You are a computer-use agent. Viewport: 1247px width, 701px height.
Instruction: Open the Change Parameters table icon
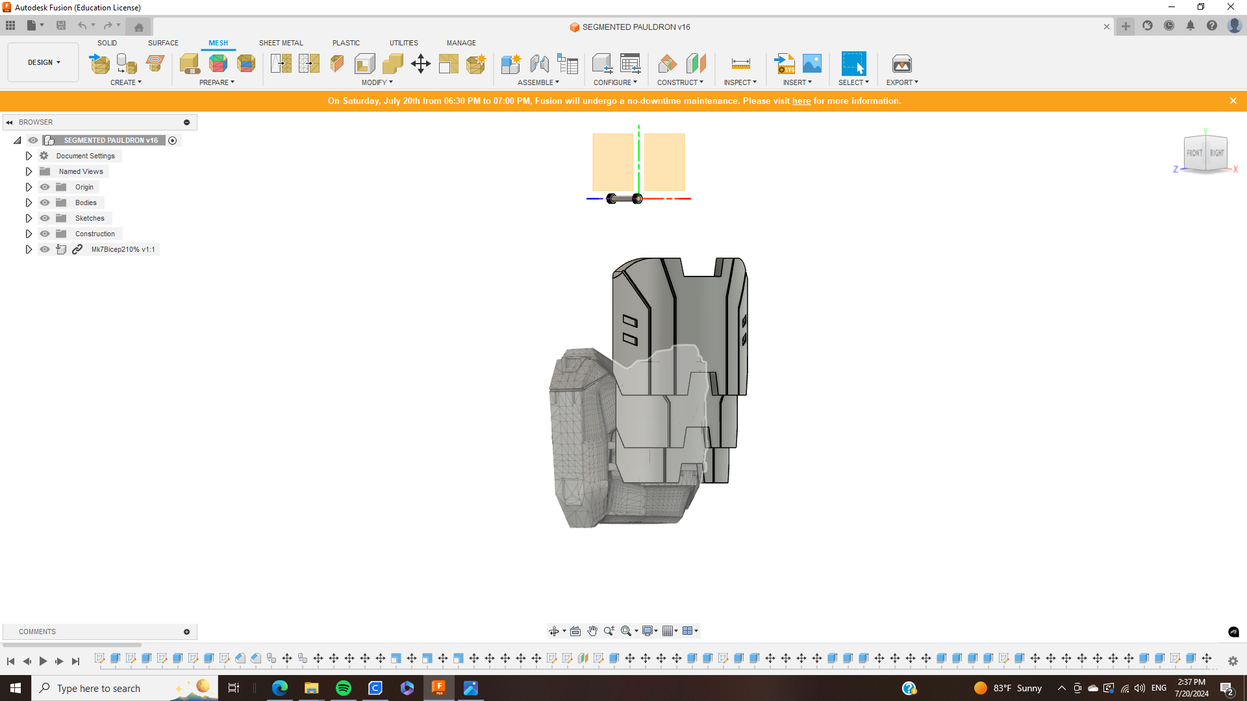tap(630, 64)
